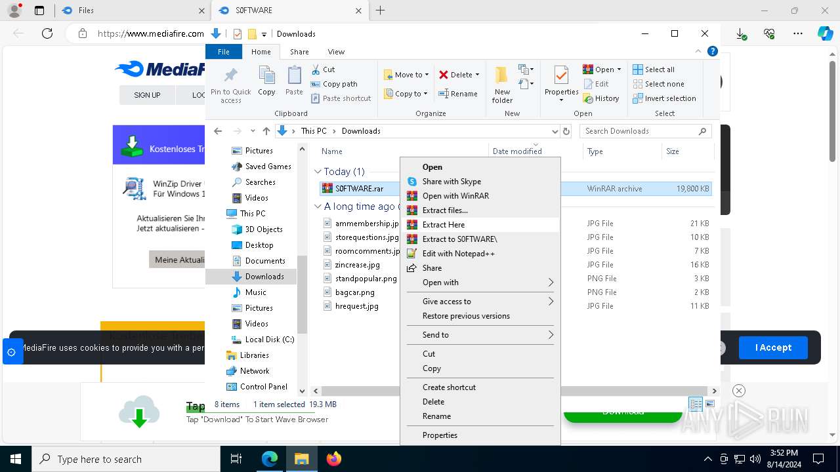Click the Explorer Help question icon
Screen dimensions: 840x472
713,51
